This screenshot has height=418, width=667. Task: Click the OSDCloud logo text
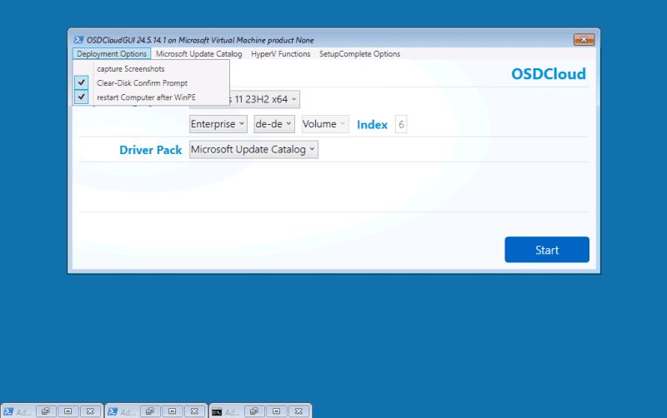point(549,74)
